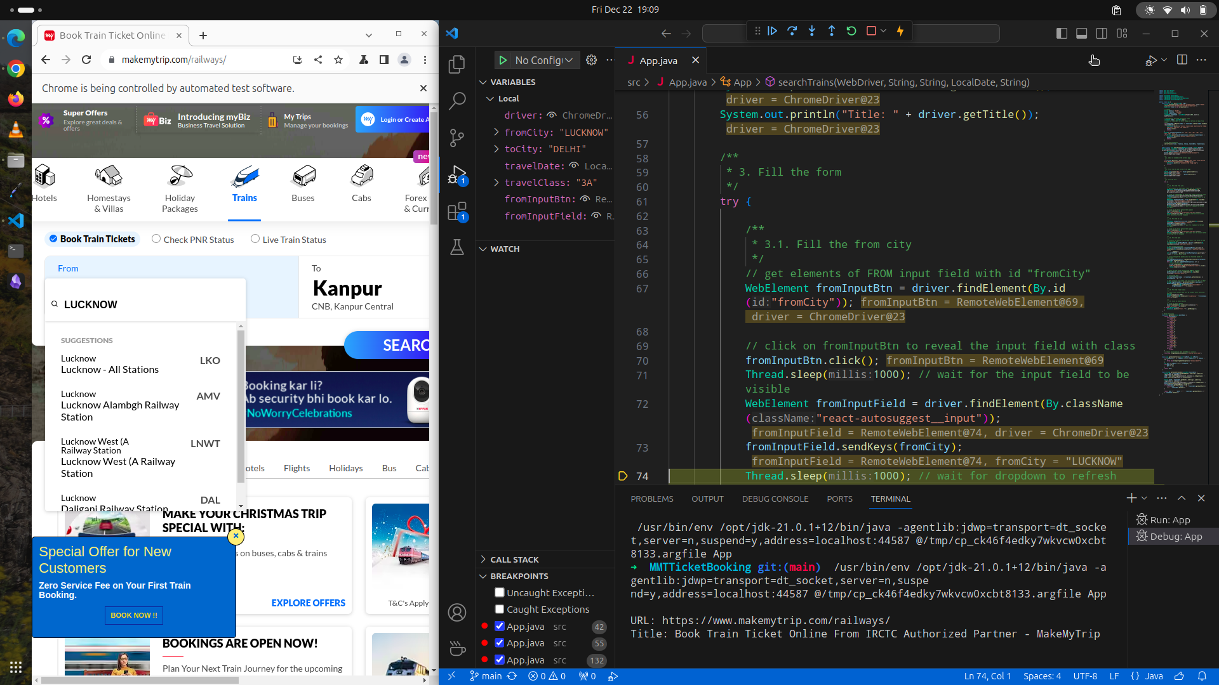Enable the Caught Exceptions breakpoint checkbox

(x=500, y=609)
